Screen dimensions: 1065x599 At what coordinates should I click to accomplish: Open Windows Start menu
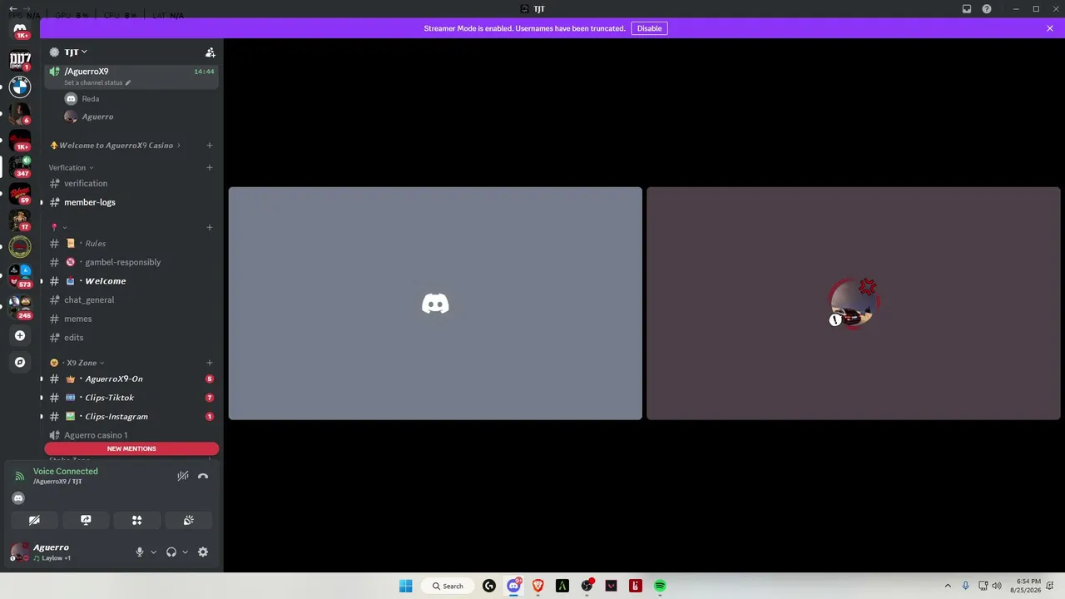(x=406, y=586)
